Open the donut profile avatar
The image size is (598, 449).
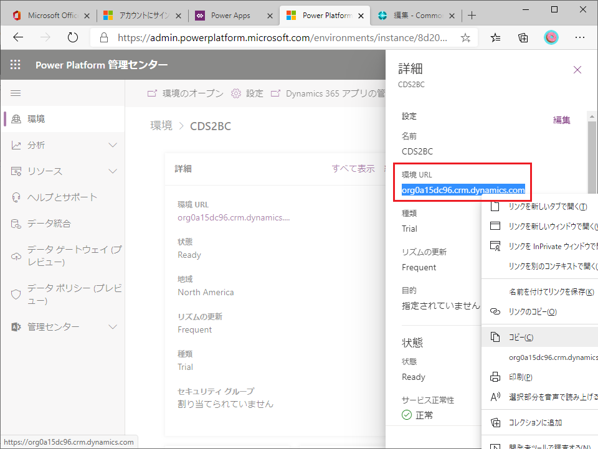coord(551,37)
